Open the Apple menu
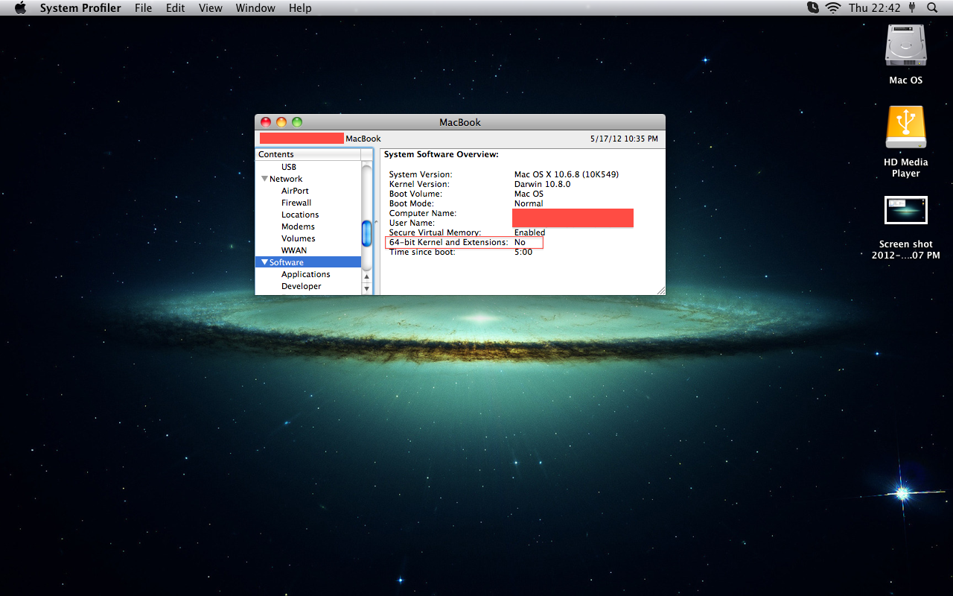Viewport: 953px width, 596px height. pos(20,8)
